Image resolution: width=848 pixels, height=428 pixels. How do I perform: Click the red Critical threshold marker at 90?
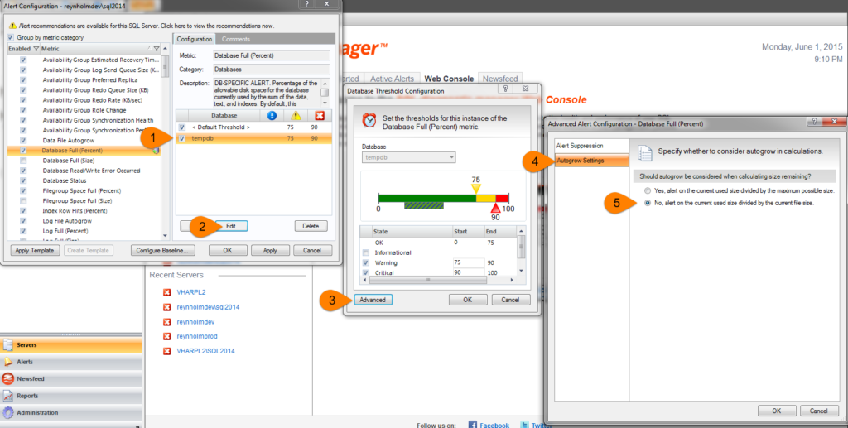coord(495,208)
